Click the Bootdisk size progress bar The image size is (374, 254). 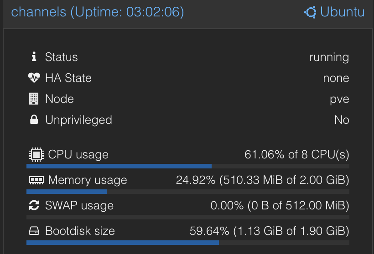tap(187, 243)
